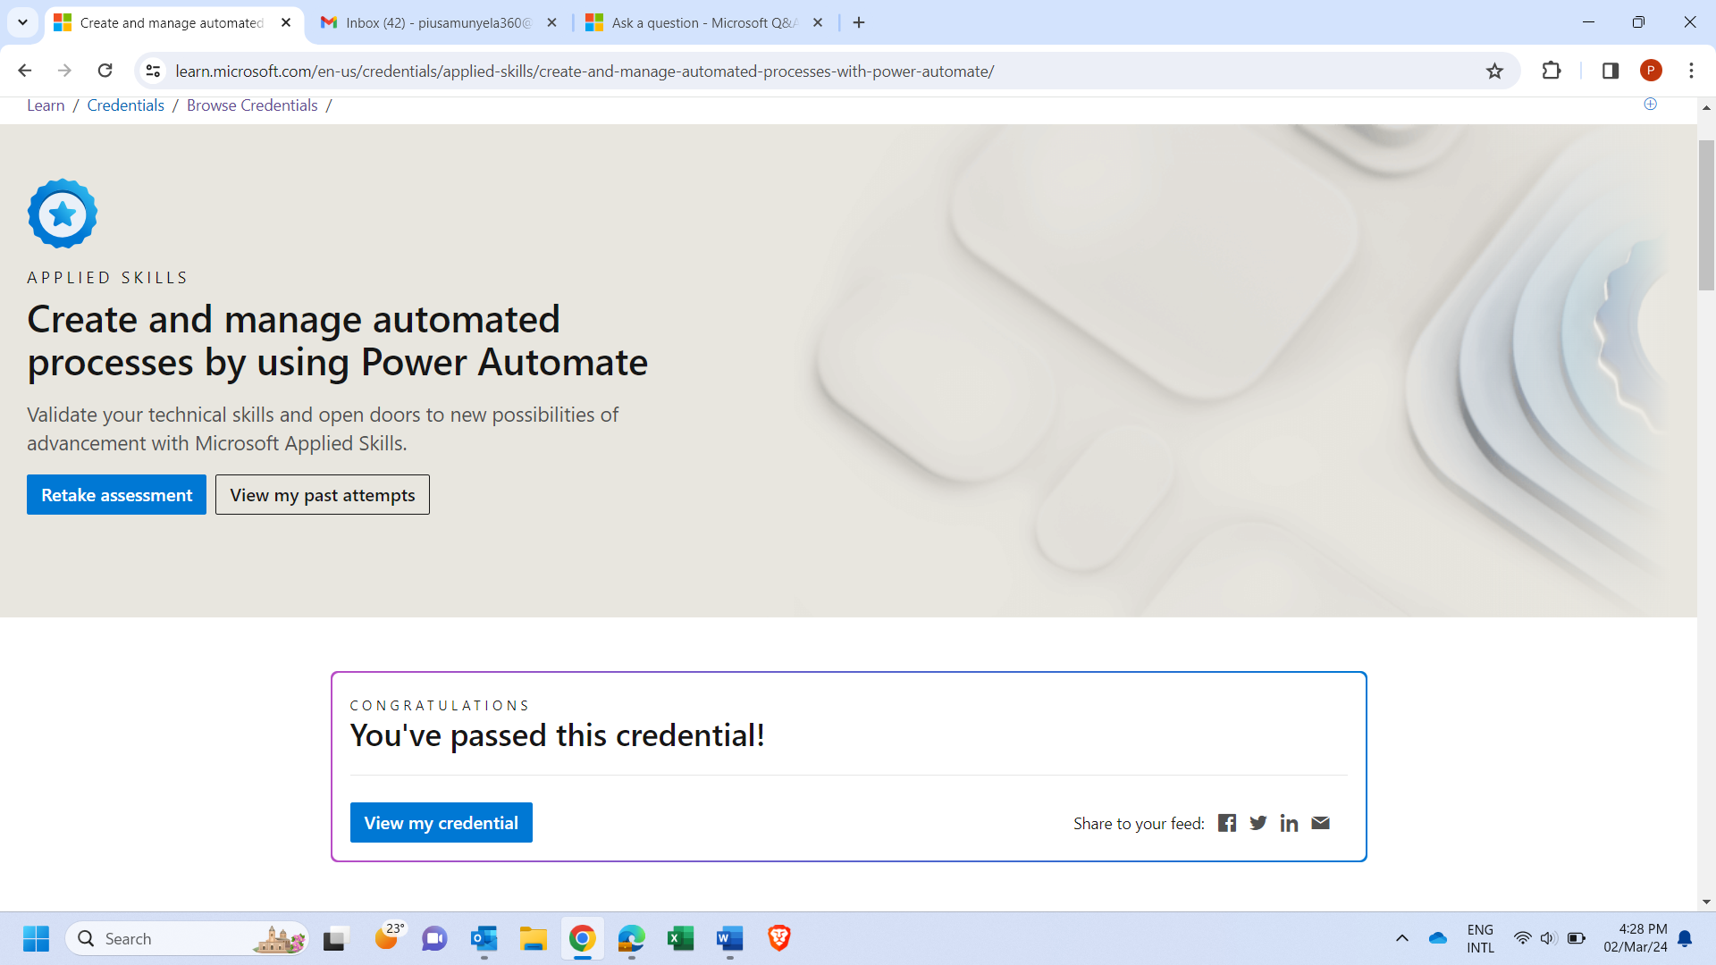
Task: Open the clock showing 4:28 PM
Action: point(1636,938)
